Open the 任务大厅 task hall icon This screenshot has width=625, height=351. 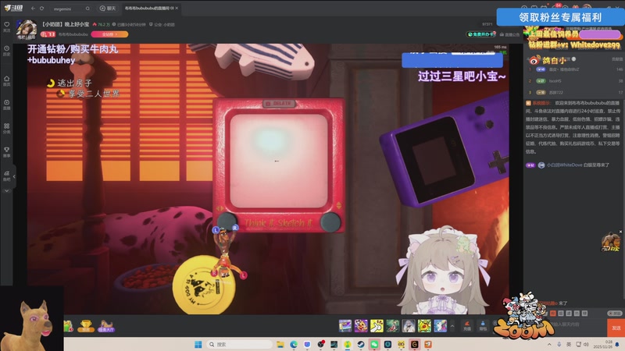(x=106, y=326)
